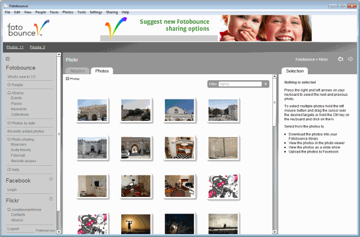Expand the Help sidebar item

pos(9,169)
